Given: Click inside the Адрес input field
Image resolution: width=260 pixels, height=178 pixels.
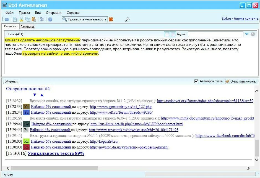Looking at the screenshot, I should pyautogui.click(x=216, y=34).
